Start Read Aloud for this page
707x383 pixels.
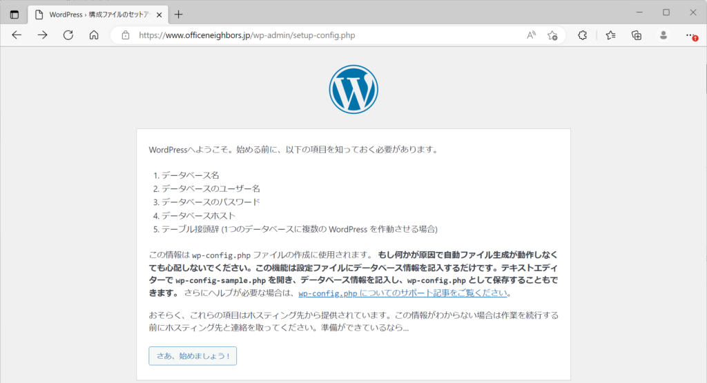pos(531,35)
